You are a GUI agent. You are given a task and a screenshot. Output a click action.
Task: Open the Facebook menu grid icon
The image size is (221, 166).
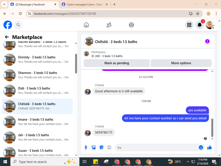click(189, 25)
